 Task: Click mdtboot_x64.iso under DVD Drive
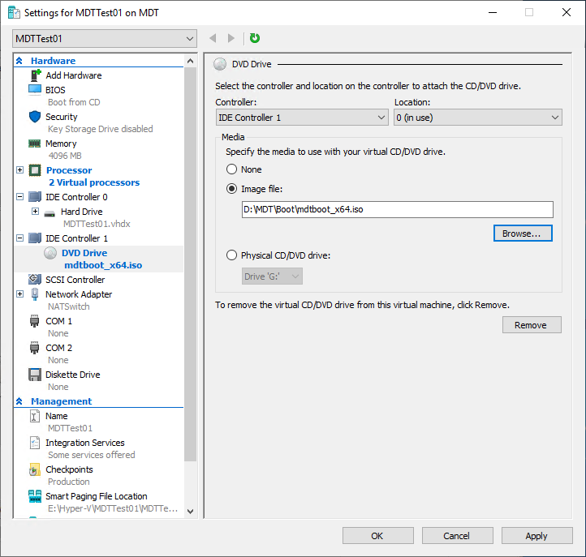[x=103, y=265]
